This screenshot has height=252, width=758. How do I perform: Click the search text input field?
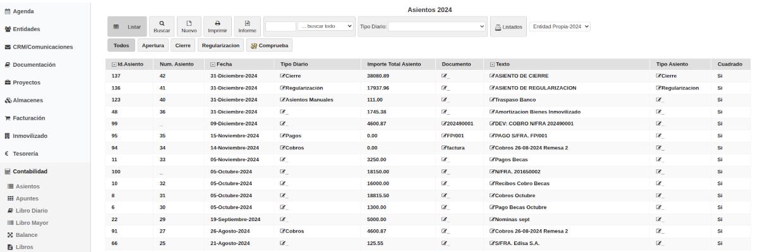tap(280, 26)
